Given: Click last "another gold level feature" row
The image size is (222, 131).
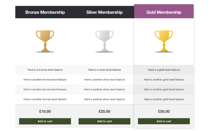Looking at the screenshot, I should pyautogui.click(x=164, y=100).
